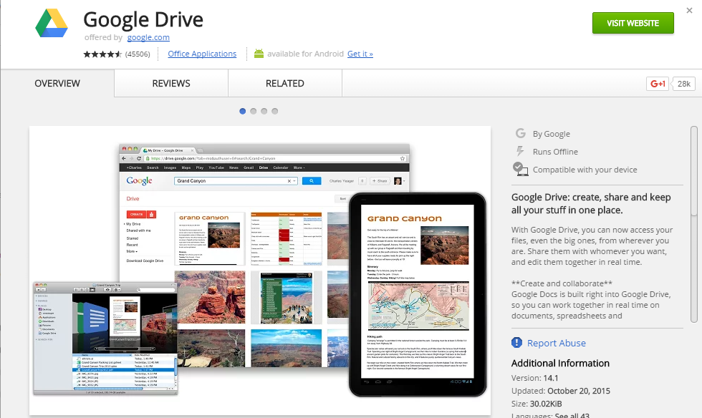This screenshot has height=418, width=702.
Task: Select the fourth carousel dot
Action: (274, 111)
